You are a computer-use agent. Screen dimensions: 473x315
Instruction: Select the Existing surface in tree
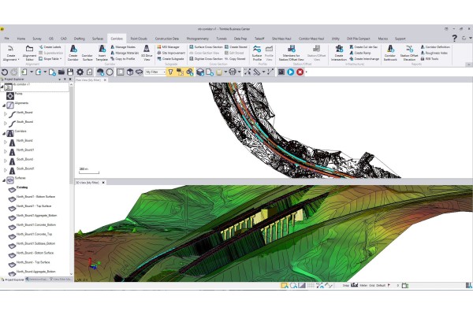(x=23, y=187)
